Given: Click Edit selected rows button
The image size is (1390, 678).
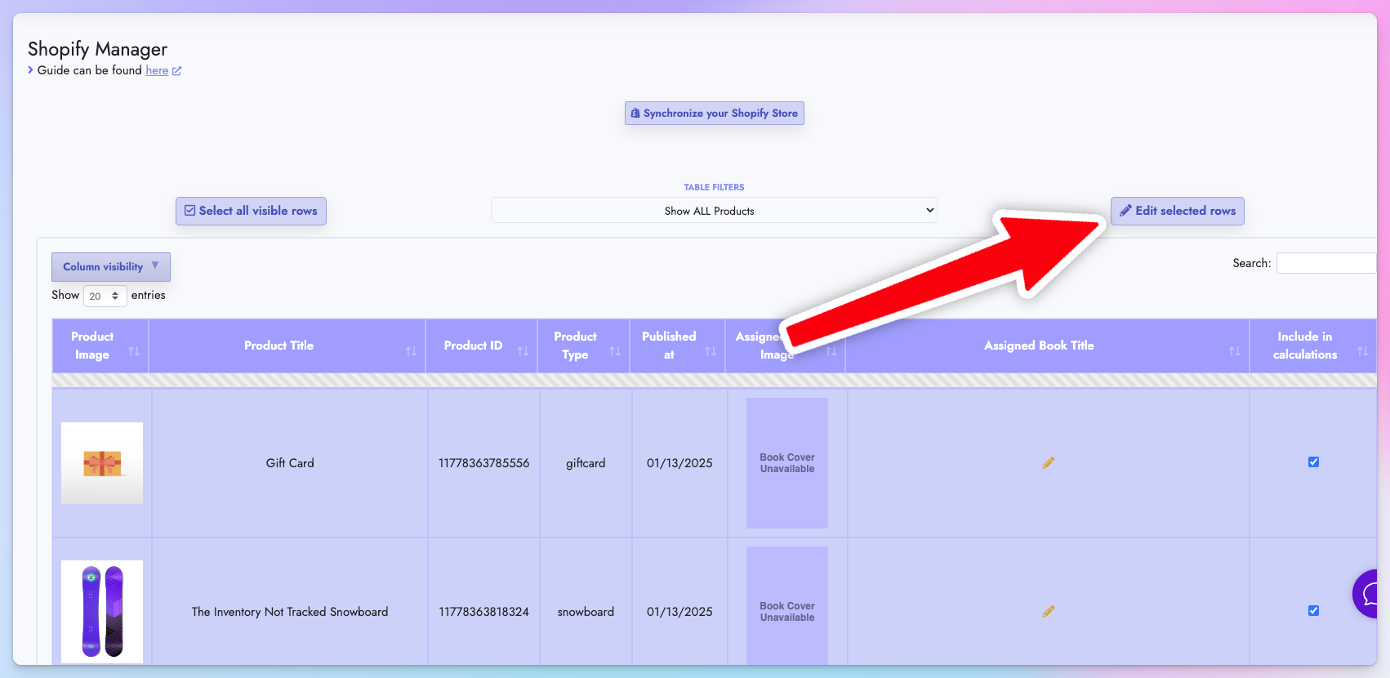Looking at the screenshot, I should (x=1177, y=211).
